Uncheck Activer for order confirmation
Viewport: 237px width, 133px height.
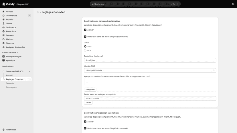coord(85,30)
